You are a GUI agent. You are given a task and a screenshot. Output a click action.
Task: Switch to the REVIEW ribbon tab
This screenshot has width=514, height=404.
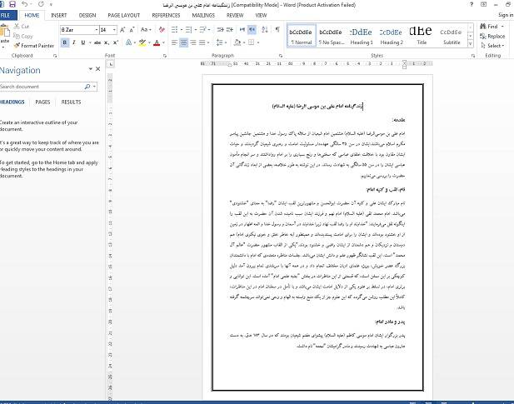pyautogui.click(x=235, y=15)
